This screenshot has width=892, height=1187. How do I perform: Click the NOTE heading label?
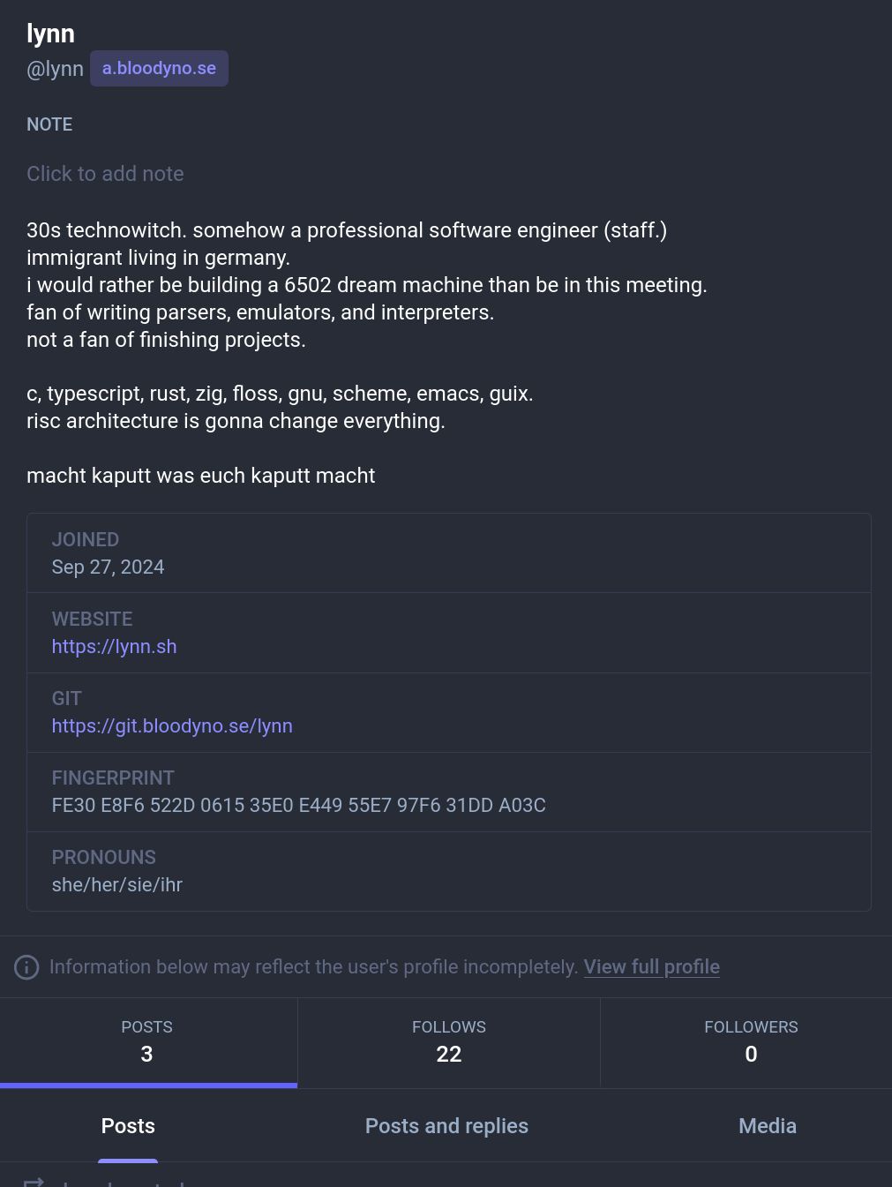pos(49,124)
